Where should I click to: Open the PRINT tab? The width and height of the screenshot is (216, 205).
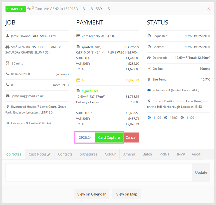[165, 154]
